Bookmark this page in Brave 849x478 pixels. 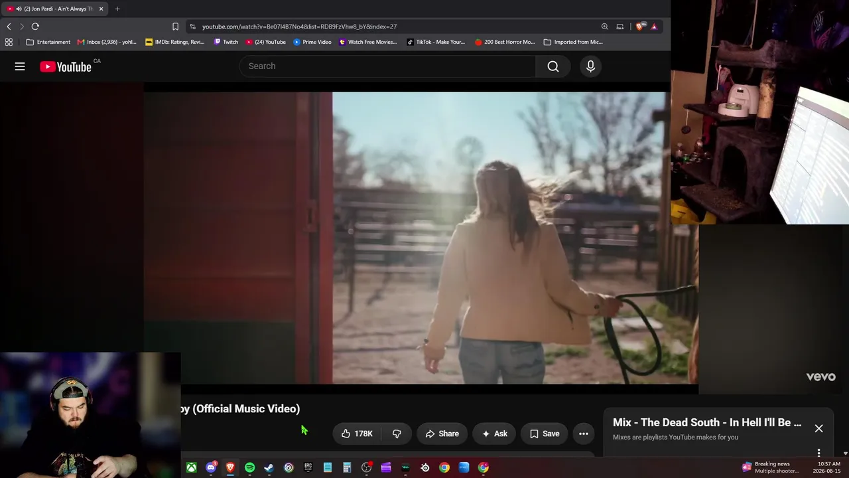(x=175, y=27)
